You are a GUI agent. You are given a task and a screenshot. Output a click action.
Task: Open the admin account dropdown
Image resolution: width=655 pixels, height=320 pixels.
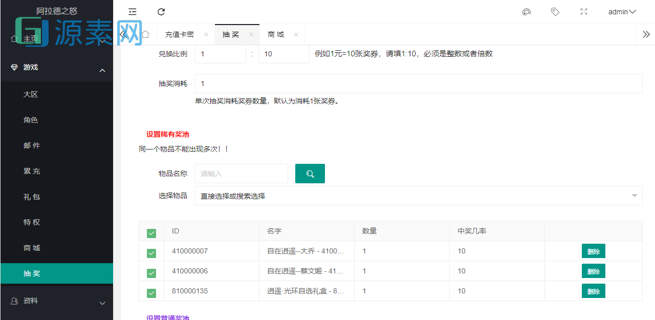click(621, 11)
